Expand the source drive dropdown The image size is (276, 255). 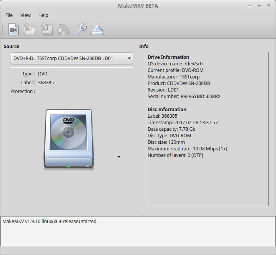pos(72,58)
